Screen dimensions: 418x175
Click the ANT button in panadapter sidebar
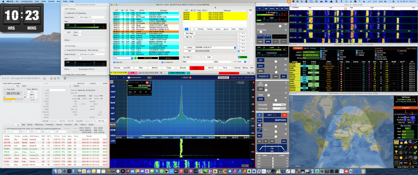click(113, 113)
